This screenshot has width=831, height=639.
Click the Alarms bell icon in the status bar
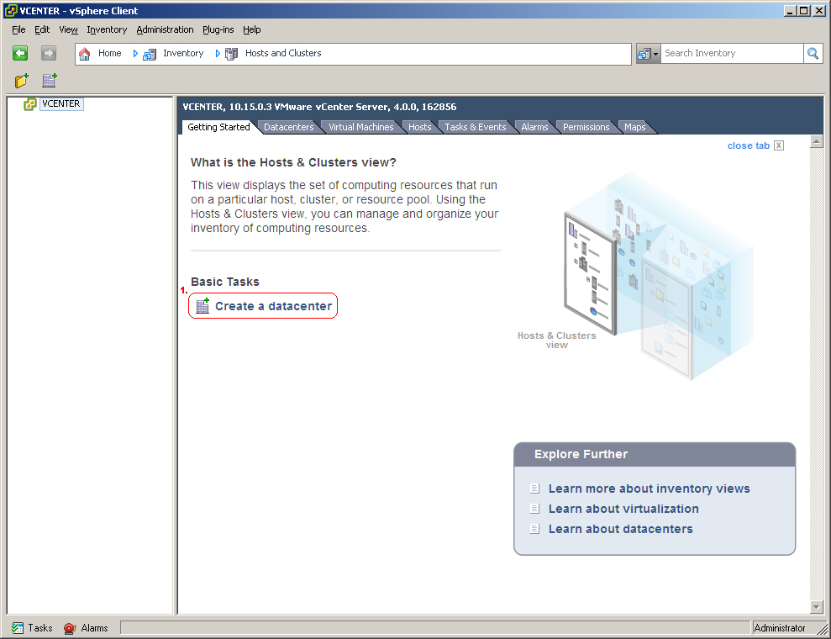70,628
